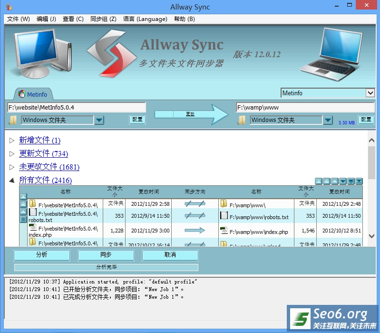Click the jump-to-top arrow above the file table
380x333 pixels.
[x=319, y=181]
